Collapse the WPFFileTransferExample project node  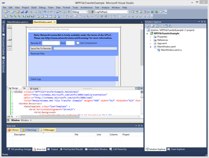147,33
